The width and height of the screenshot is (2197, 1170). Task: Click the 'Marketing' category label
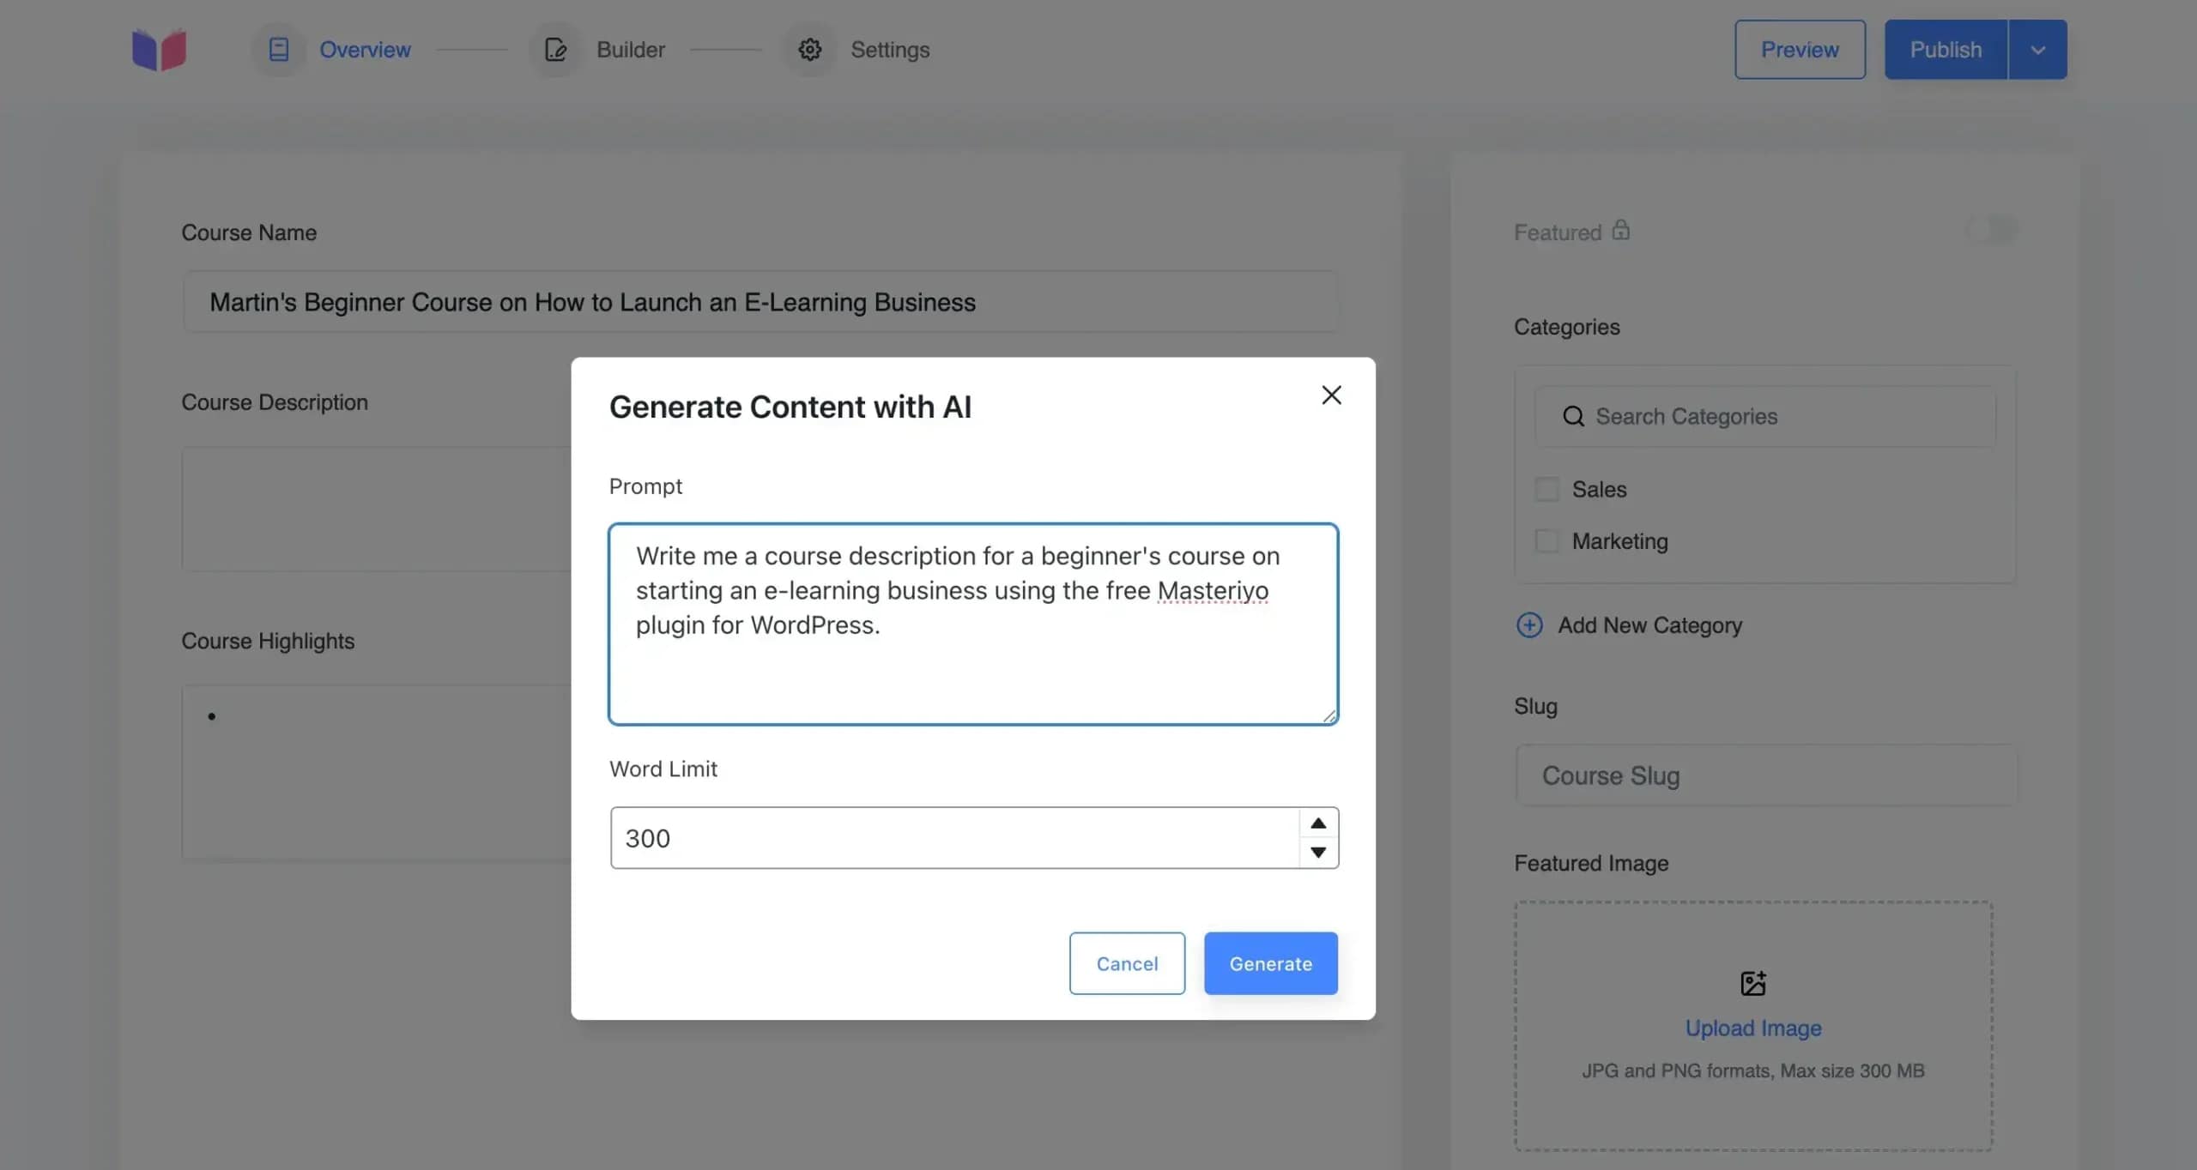click(1619, 541)
